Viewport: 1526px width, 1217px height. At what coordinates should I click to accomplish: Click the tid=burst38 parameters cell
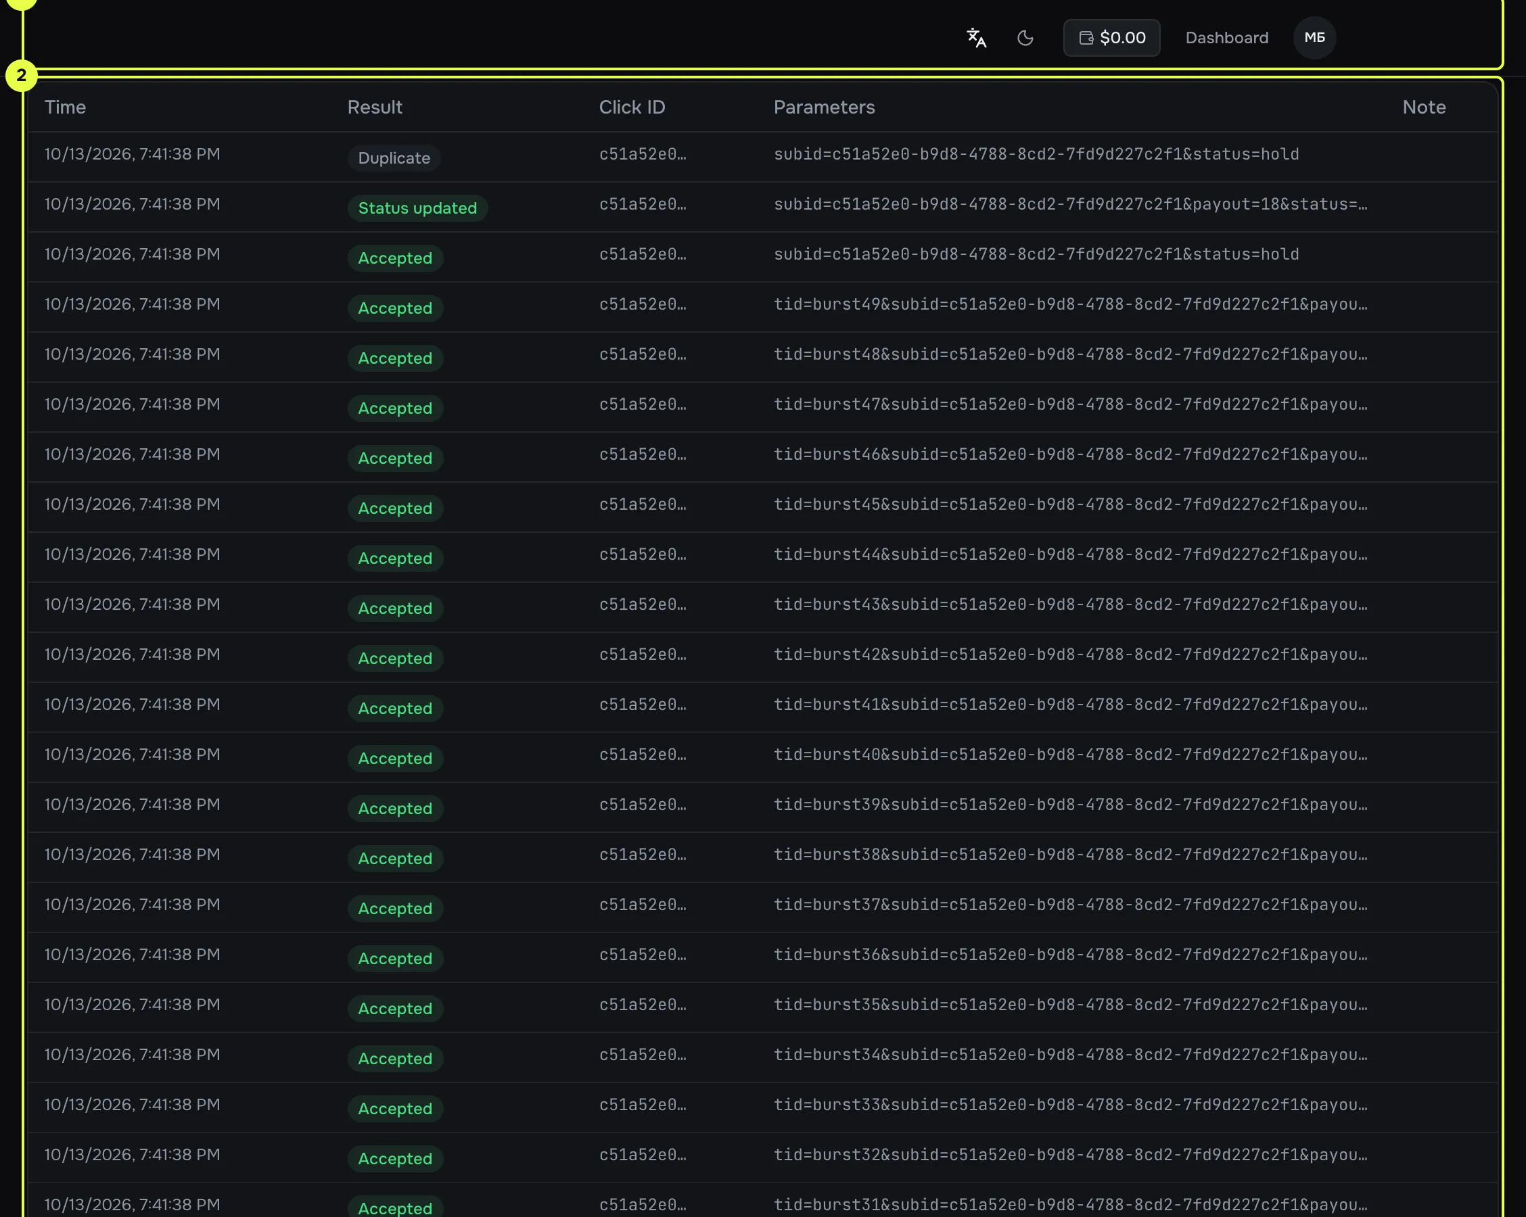coord(1070,855)
